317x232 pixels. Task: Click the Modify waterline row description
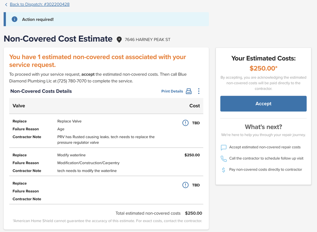click(x=71, y=155)
